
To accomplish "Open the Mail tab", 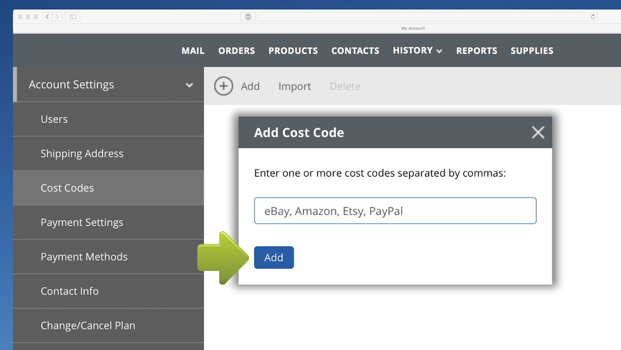I will click(193, 51).
